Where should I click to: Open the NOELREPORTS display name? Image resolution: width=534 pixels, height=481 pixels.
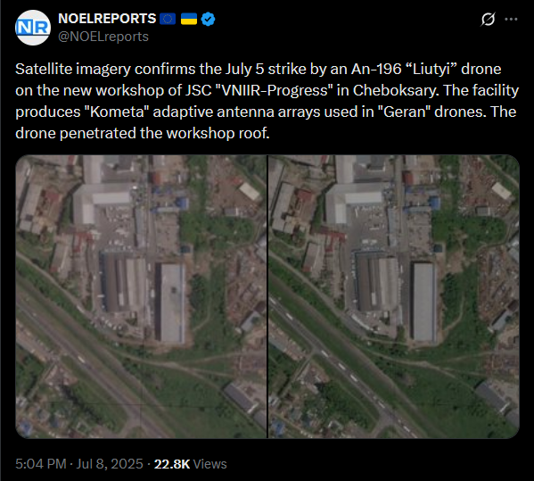107,19
